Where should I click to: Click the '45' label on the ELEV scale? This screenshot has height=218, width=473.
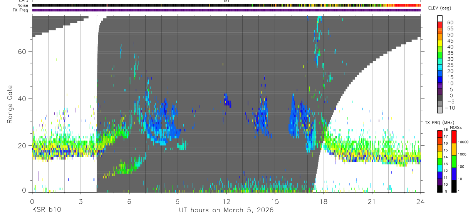[450, 41]
